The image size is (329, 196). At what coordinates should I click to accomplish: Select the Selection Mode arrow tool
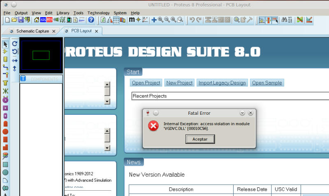coord(5,44)
